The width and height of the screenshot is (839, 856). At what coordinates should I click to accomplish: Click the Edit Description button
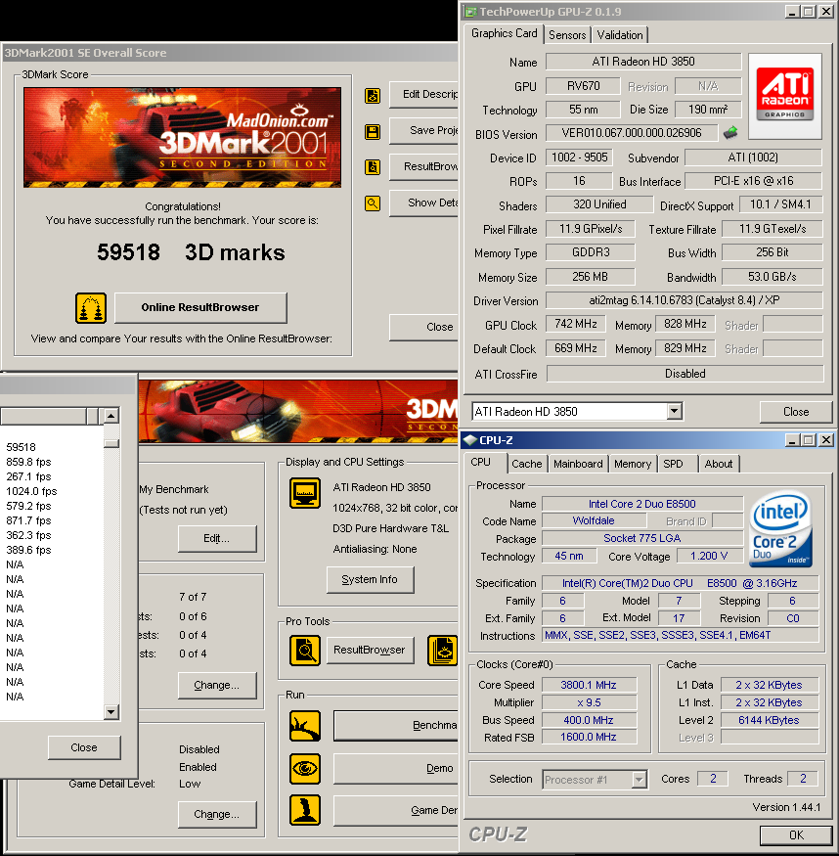click(x=424, y=95)
